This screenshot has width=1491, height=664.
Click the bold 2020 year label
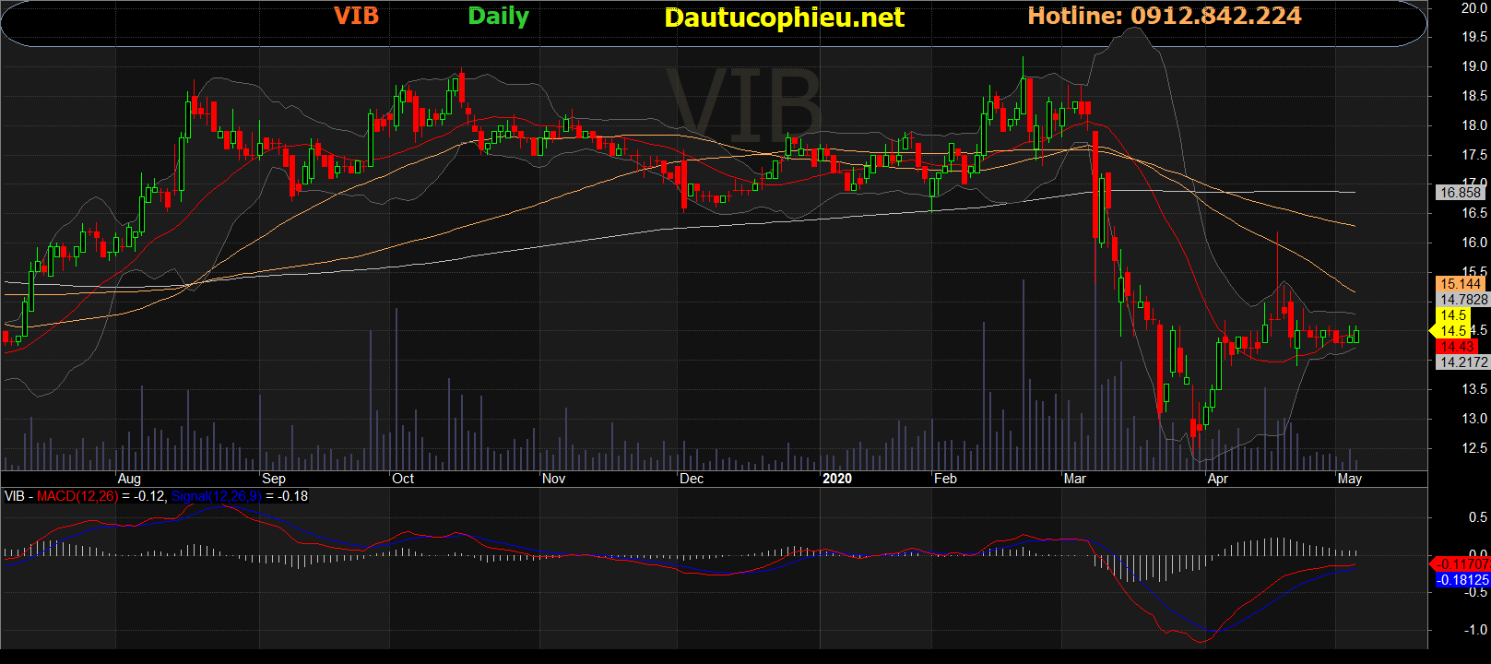(x=837, y=479)
